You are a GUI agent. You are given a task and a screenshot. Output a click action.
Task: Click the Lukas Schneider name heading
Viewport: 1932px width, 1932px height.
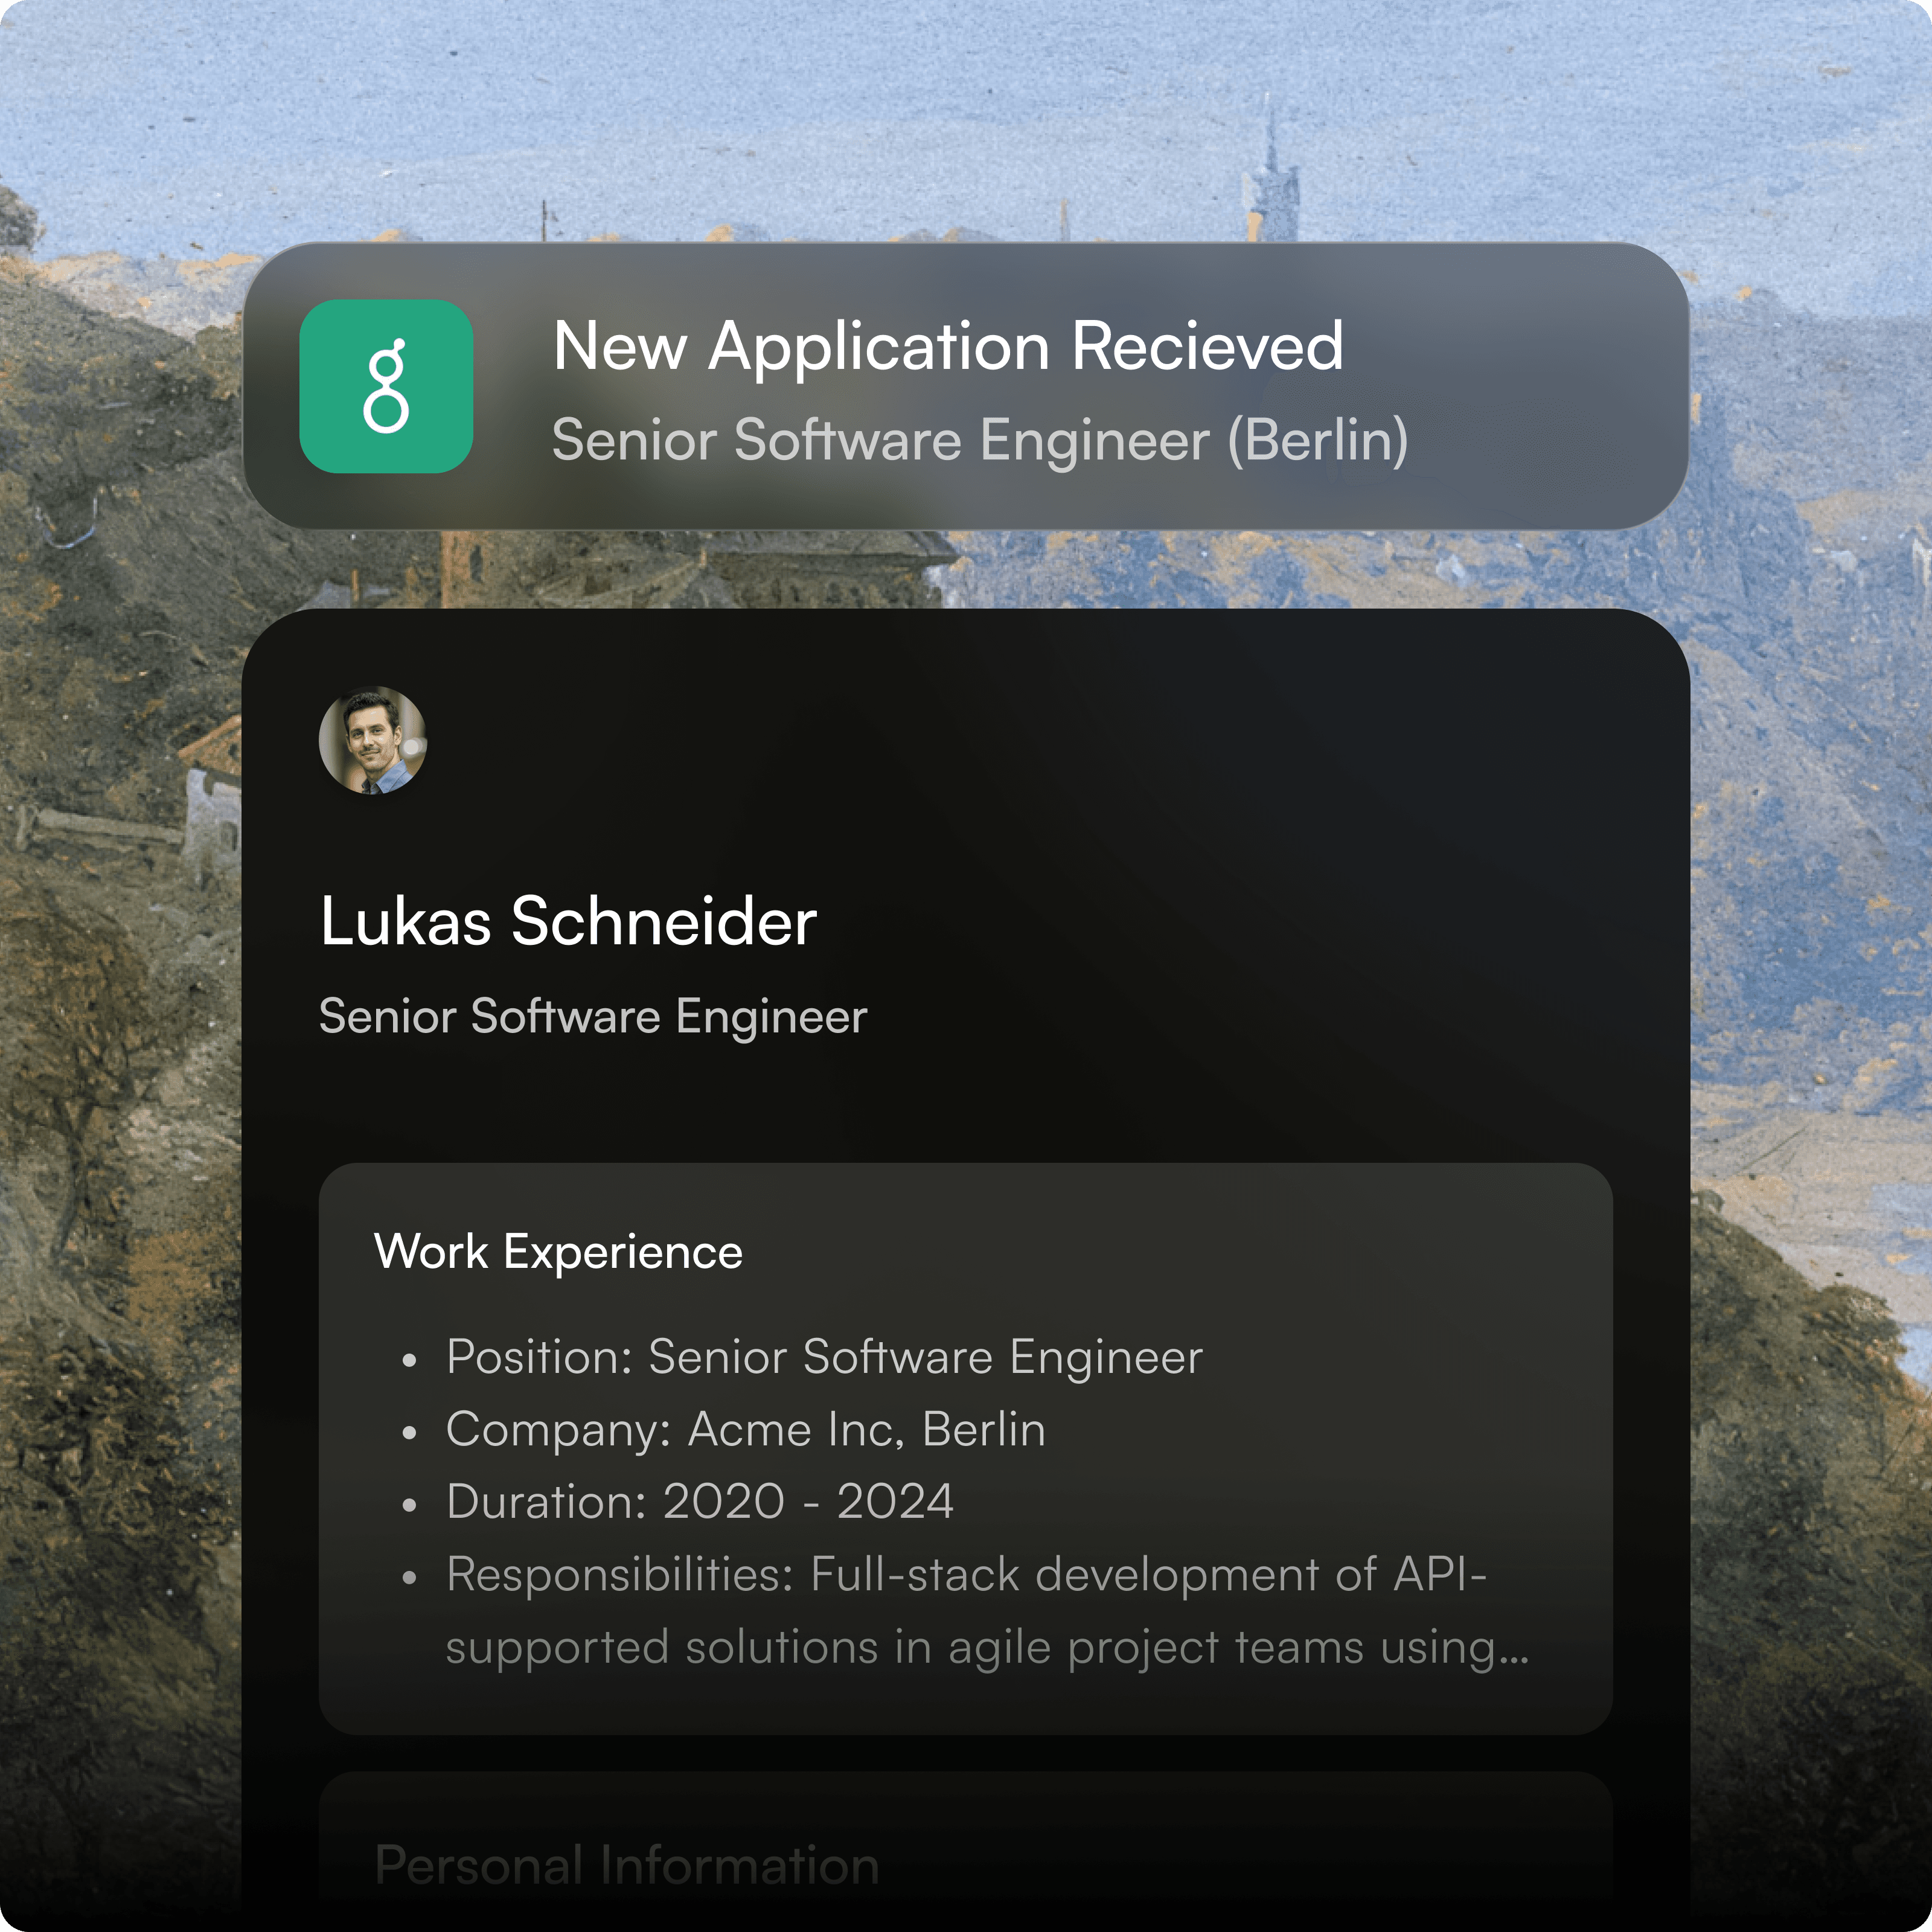tap(568, 921)
